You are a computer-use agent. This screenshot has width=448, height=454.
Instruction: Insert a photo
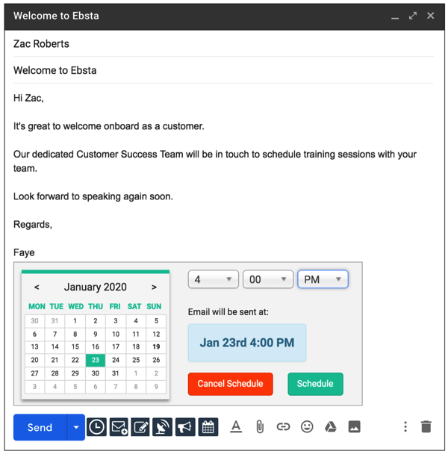point(354,427)
